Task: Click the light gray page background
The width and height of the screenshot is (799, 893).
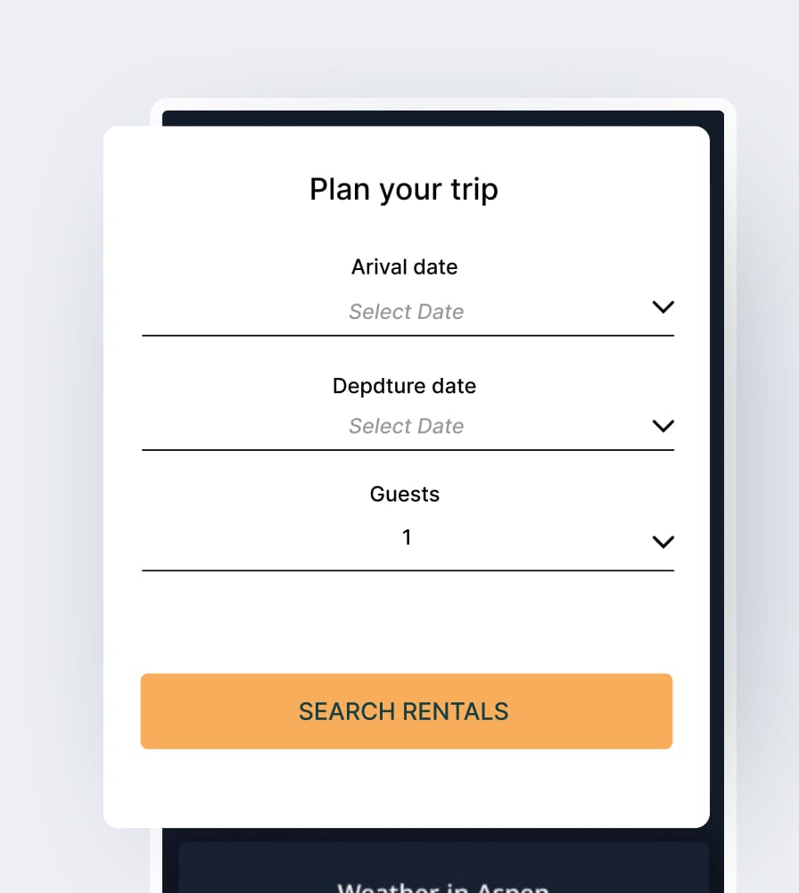Action: click(x=54, y=446)
